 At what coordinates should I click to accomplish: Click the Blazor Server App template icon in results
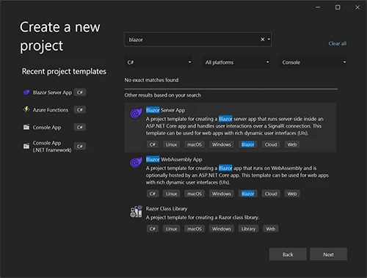coord(136,113)
